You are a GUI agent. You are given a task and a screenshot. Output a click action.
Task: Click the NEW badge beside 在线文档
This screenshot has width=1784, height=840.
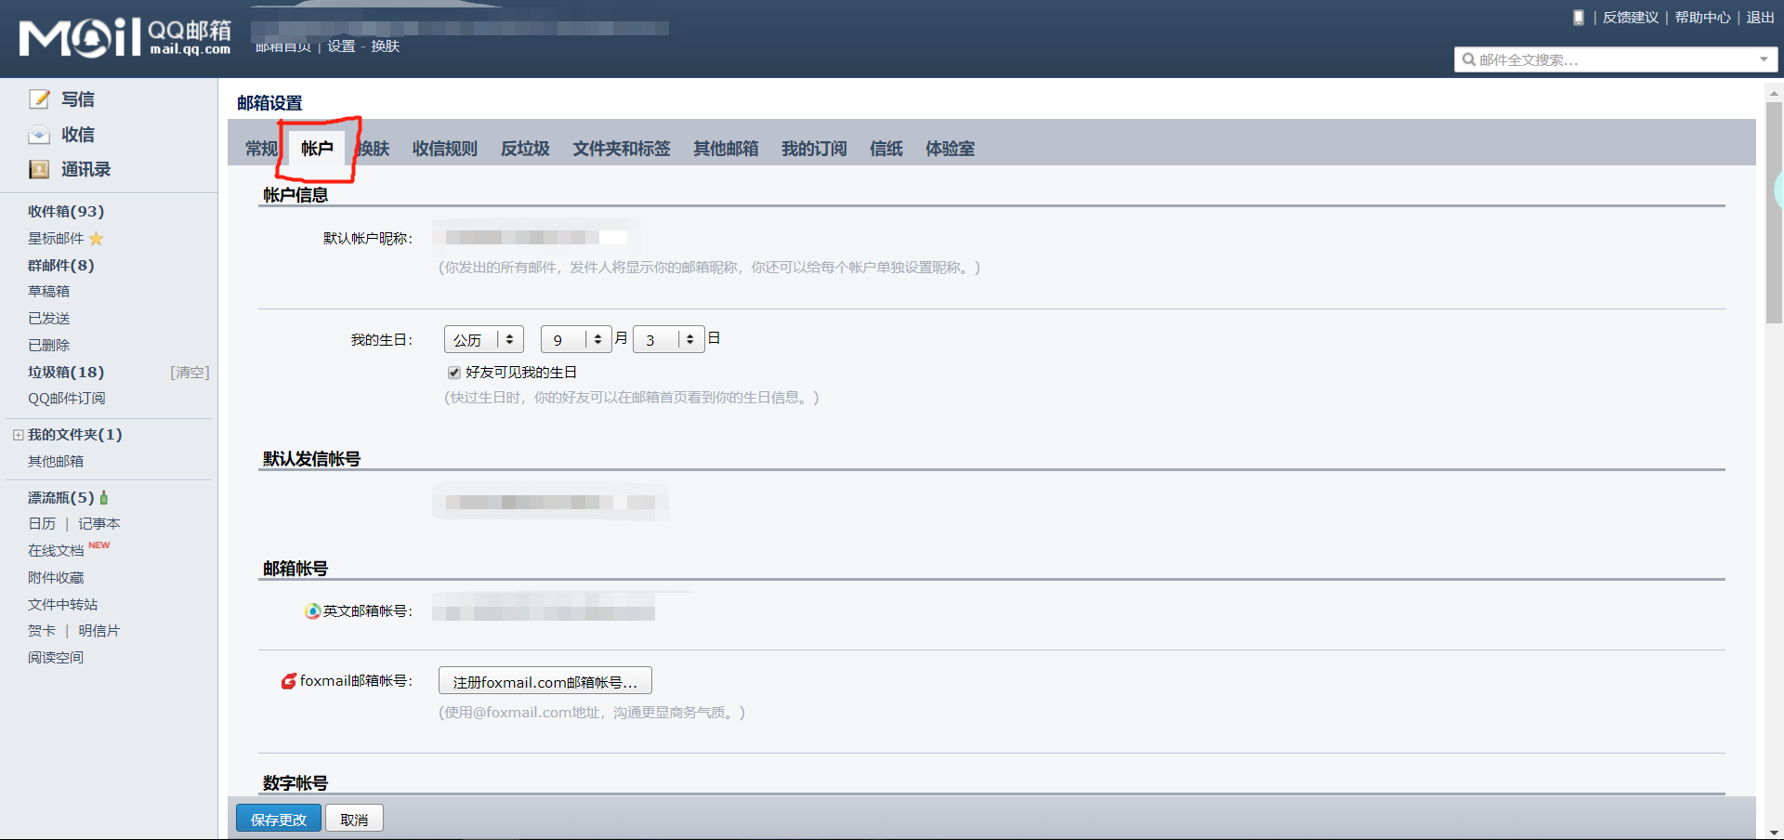pos(99,545)
